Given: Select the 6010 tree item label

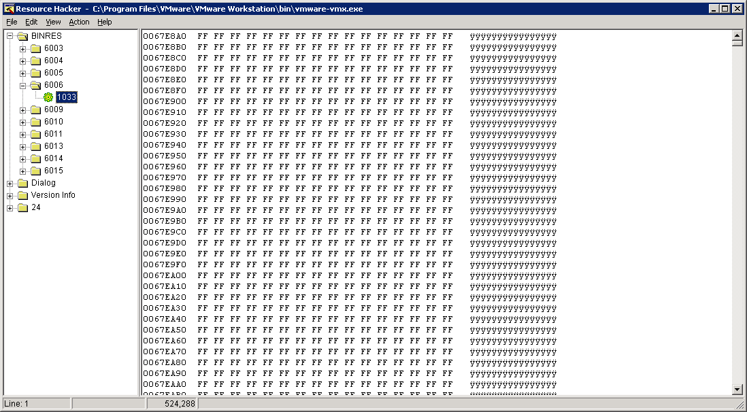Looking at the screenshot, I should 53,122.
